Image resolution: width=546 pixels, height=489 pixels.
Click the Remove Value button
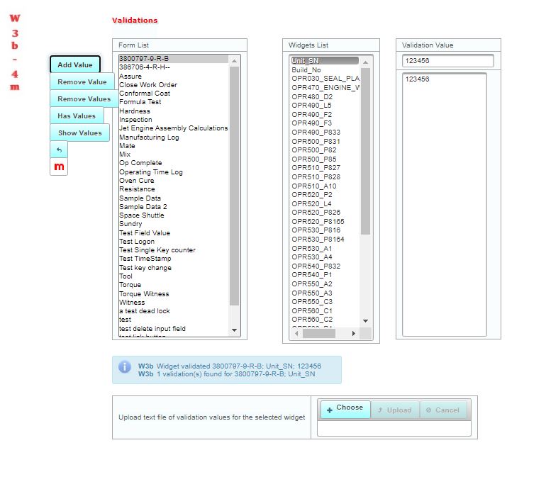click(x=82, y=81)
